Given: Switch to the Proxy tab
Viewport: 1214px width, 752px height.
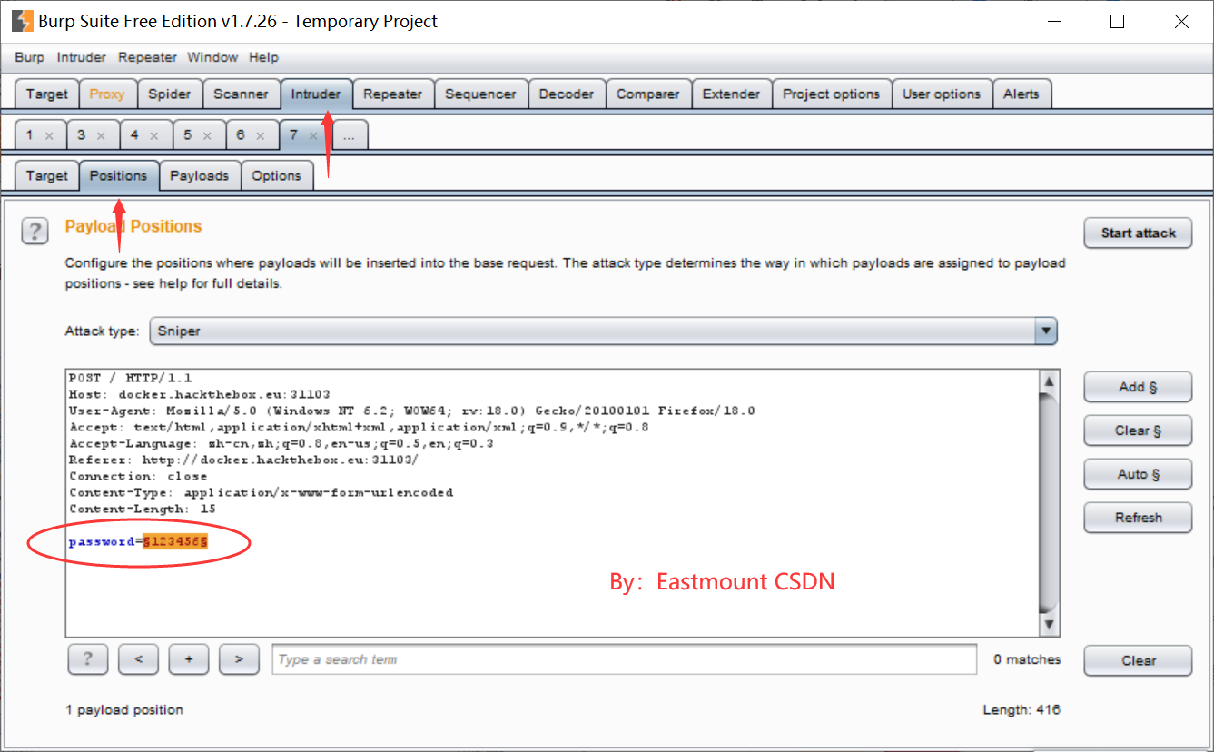Looking at the screenshot, I should coord(107,94).
